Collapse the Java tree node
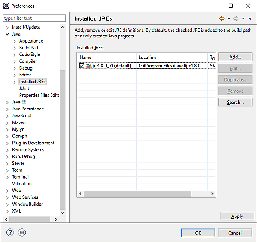This screenshot has height=243, width=257. click(8, 34)
